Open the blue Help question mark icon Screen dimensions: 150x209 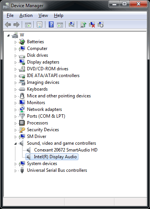click(x=51, y=25)
